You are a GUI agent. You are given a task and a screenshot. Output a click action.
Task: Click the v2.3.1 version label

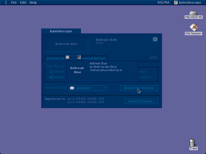pos(153,57)
